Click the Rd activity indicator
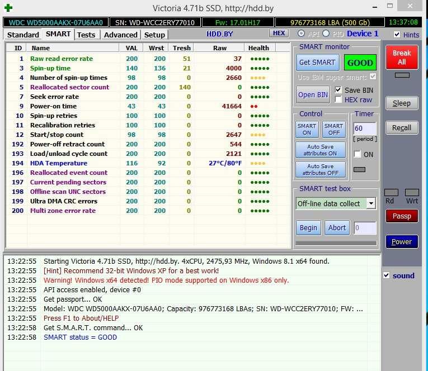The height and width of the screenshot is (371, 428). (x=391, y=192)
